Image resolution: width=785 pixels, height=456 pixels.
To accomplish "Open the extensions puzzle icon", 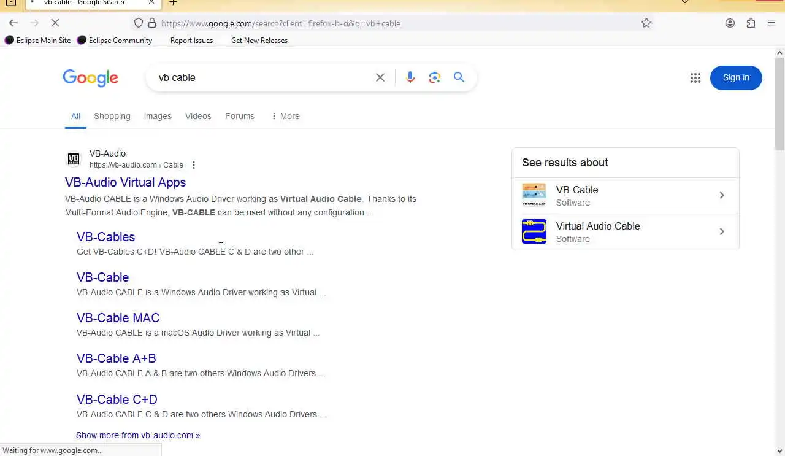I will point(751,23).
